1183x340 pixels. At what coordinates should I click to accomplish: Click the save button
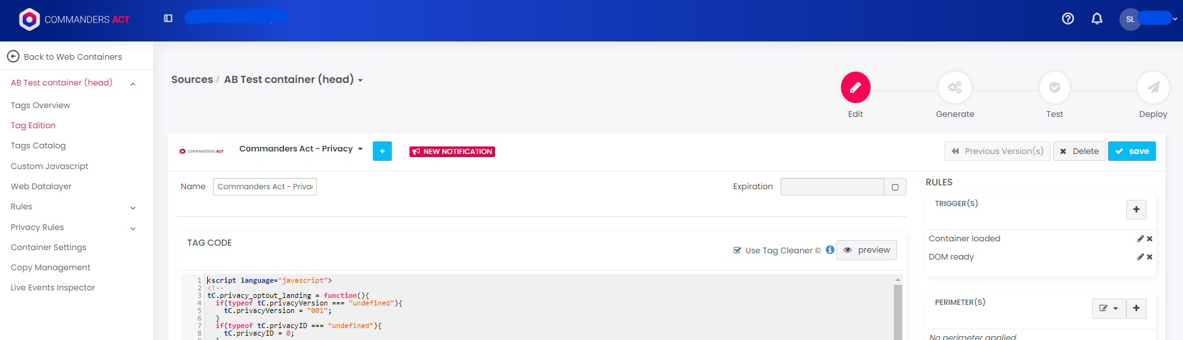point(1131,151)
